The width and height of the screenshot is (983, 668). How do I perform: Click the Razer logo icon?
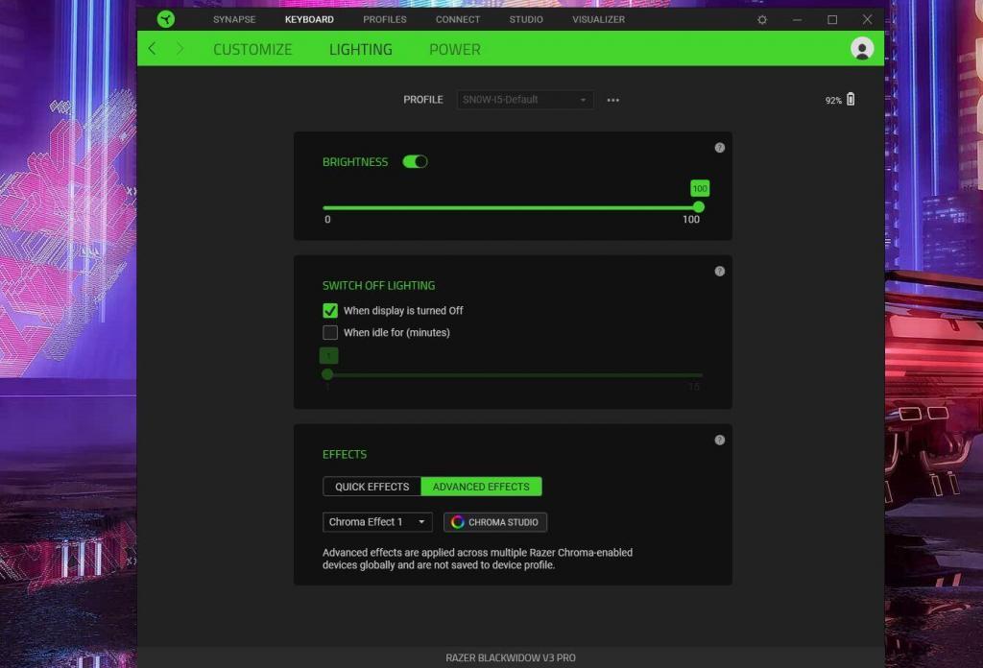pyautogui.click(x=166, y=19)
